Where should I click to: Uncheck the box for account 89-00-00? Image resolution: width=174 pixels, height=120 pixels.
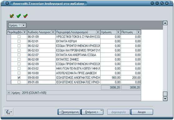point(19,77)
